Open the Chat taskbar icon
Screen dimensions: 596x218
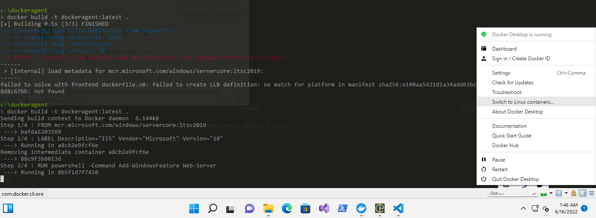tap(249, 208)
